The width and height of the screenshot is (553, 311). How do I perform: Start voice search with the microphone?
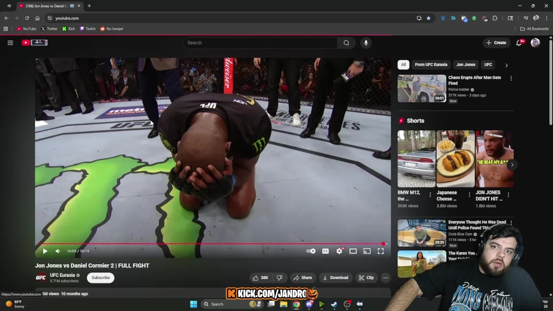(x=366, y=43)
